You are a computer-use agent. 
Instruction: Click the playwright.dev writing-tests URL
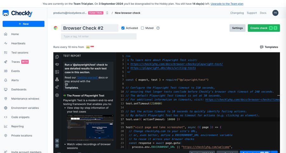click(163, 68)
